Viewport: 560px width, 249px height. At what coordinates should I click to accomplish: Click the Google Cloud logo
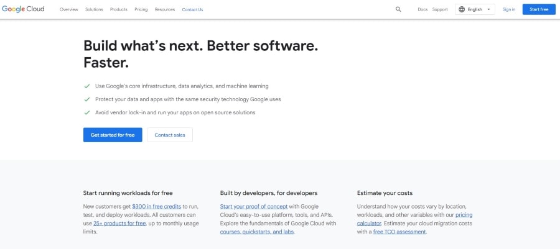(23, 9)
